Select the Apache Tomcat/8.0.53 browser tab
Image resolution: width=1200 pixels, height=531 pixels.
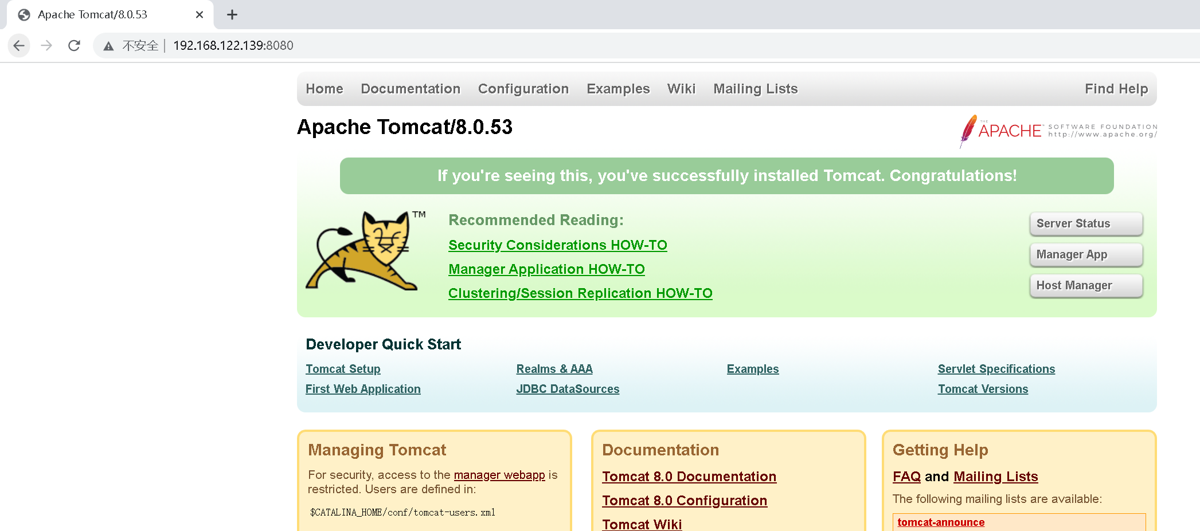110,15
